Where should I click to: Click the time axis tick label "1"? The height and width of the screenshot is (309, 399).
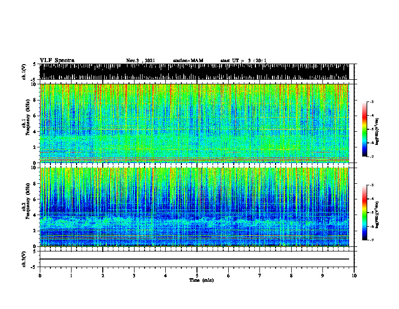point(71,276)
